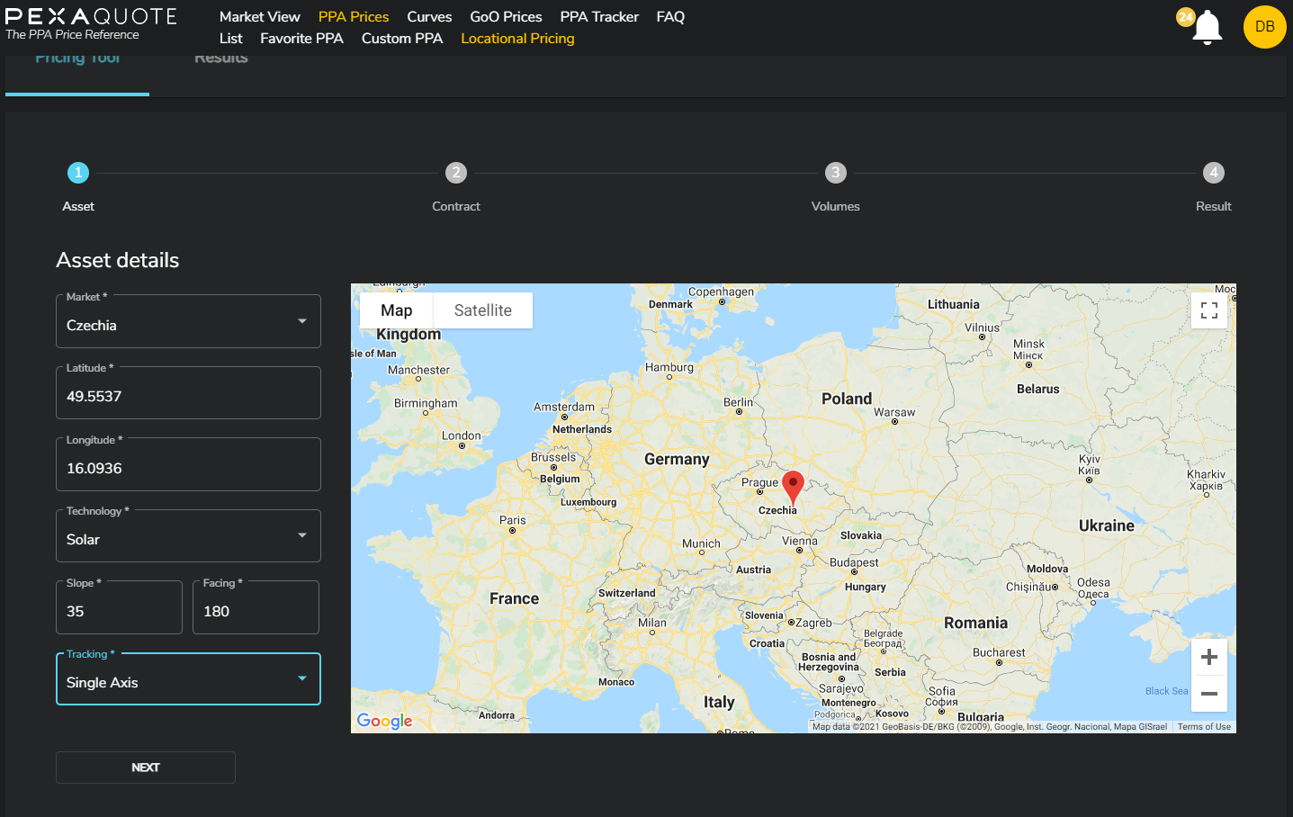
Task: Switch map to Map view
Action: [396, 310]
